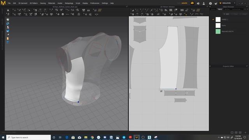Pop out the Property Editor panel
This screenshot has width=249, height=140.
247,66
